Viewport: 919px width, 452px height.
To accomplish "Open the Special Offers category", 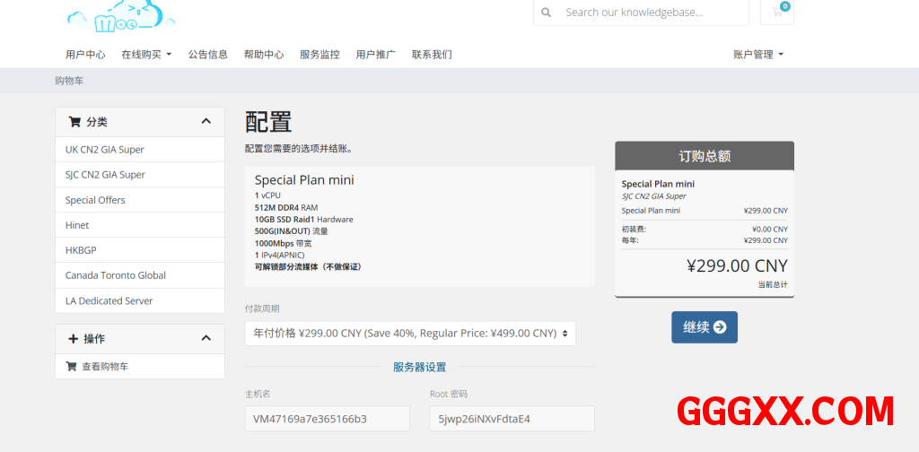I will tap(95, 200).
